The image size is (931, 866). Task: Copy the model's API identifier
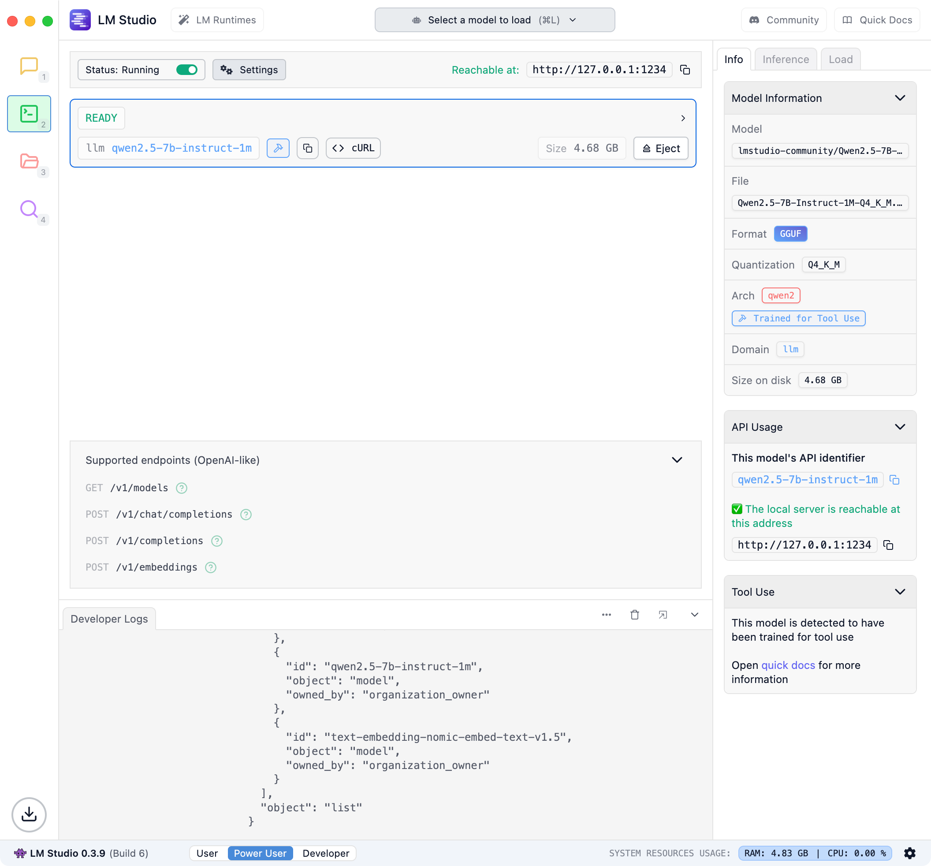(895, 480)
